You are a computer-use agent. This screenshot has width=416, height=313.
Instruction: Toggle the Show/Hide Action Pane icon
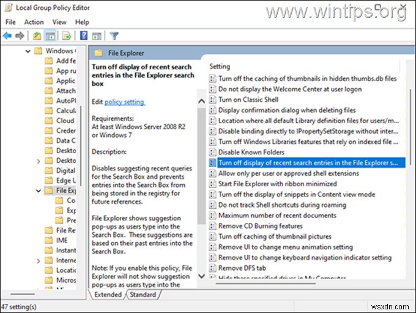(x=97, y=36)
